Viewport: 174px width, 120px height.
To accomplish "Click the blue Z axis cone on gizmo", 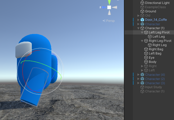I will tap(104, 7).
